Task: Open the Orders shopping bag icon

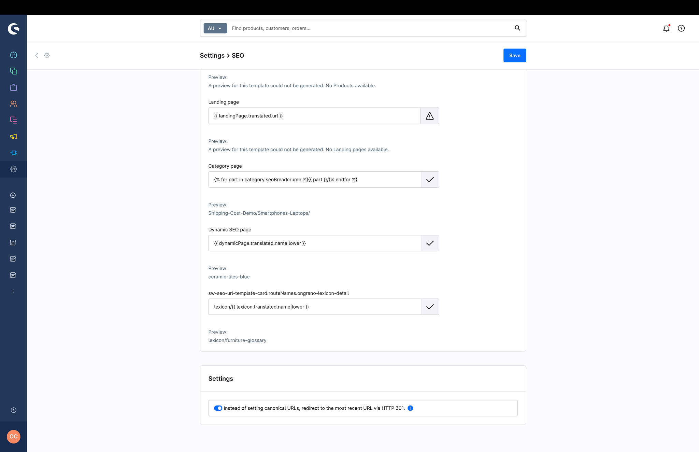Action: click(x=14, y=87)
